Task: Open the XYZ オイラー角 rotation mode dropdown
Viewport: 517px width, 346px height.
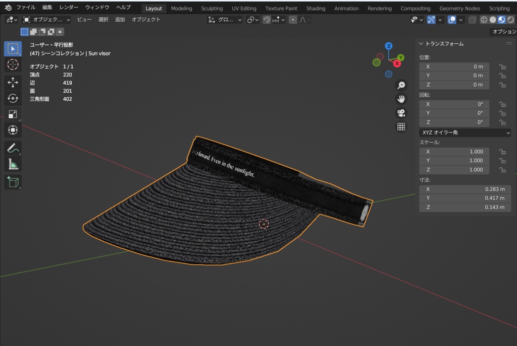Action: 465,132
